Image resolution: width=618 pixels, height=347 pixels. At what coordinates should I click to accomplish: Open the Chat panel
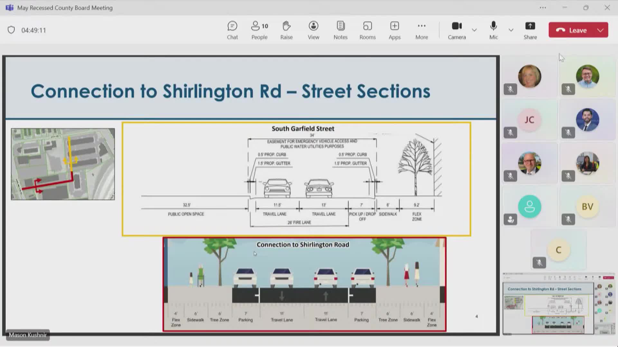click(x=232, y=30)
